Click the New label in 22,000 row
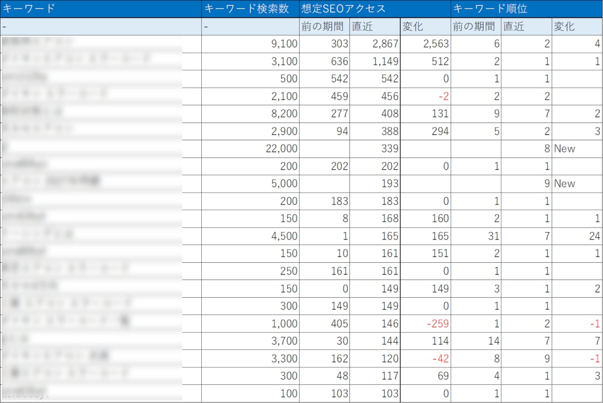Viewport: 603px width, 403px height. [577, 149]
